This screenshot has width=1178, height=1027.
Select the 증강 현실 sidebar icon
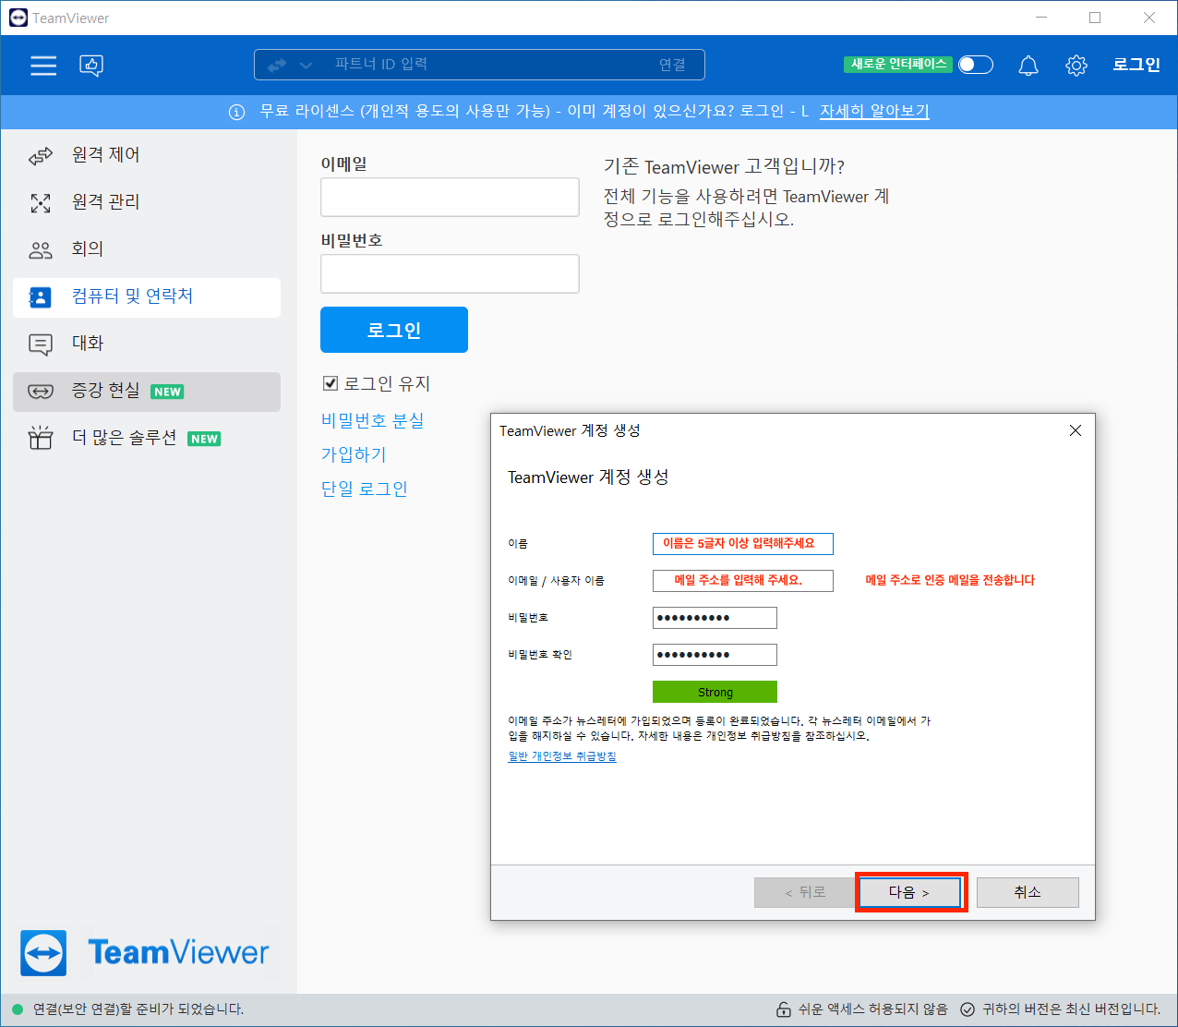41,392
